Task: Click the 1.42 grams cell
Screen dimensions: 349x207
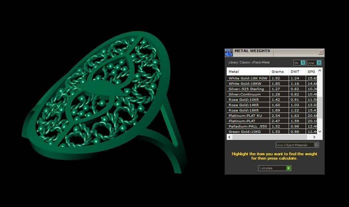Action: coord(279,99)
